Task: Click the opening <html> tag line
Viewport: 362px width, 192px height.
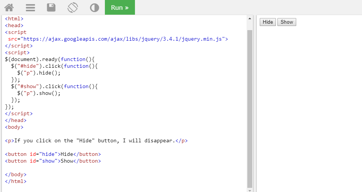Action: click(14, 19)
